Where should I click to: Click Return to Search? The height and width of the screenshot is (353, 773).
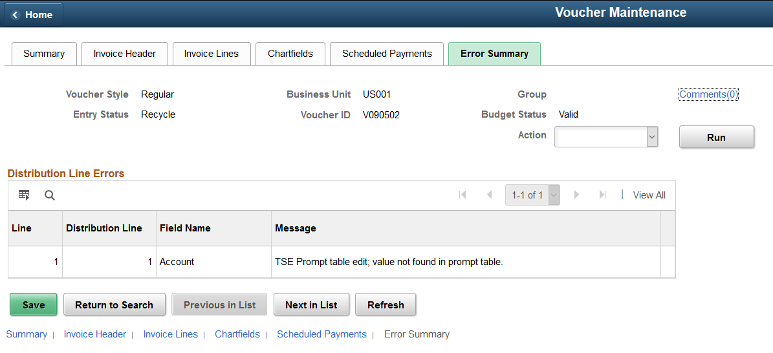tap(114, 305)
